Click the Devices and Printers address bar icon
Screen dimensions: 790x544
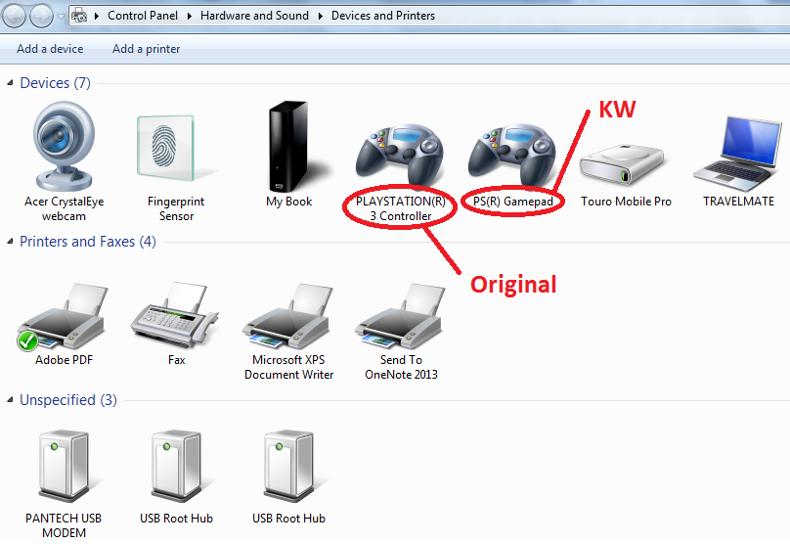(78, 16)
